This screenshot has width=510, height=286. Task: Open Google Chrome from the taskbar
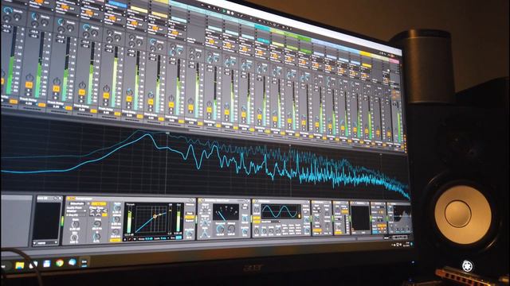pyautogui.click(x=60, y=263)
